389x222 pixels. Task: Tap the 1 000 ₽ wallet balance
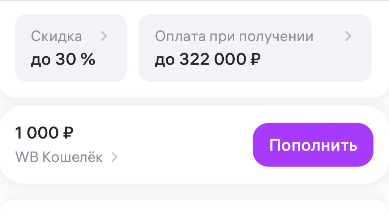(x=44, y=133)
